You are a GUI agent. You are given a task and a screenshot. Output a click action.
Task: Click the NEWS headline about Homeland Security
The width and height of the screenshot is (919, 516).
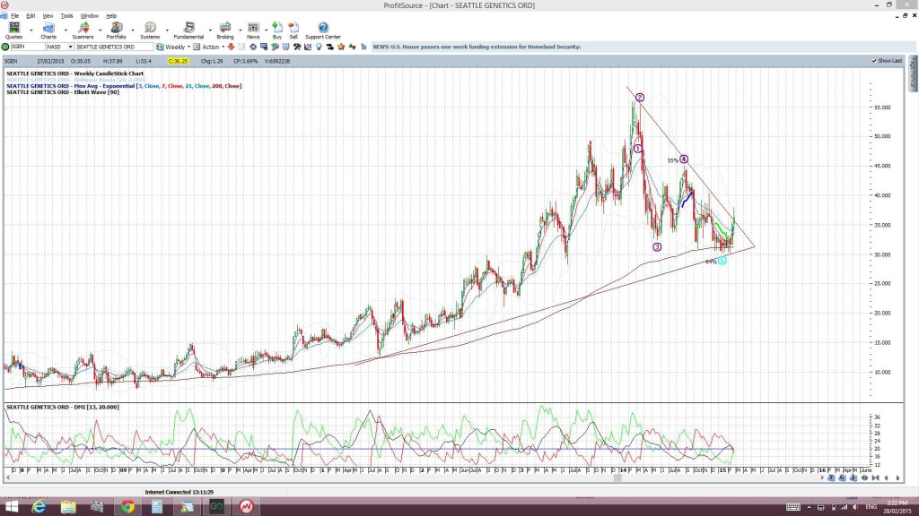click(477, 47)
